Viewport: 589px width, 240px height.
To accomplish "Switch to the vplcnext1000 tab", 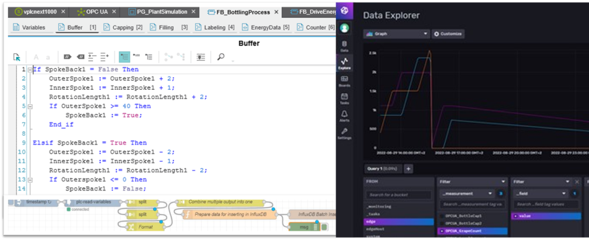I will pyautogui.click(x=40, y=12).
